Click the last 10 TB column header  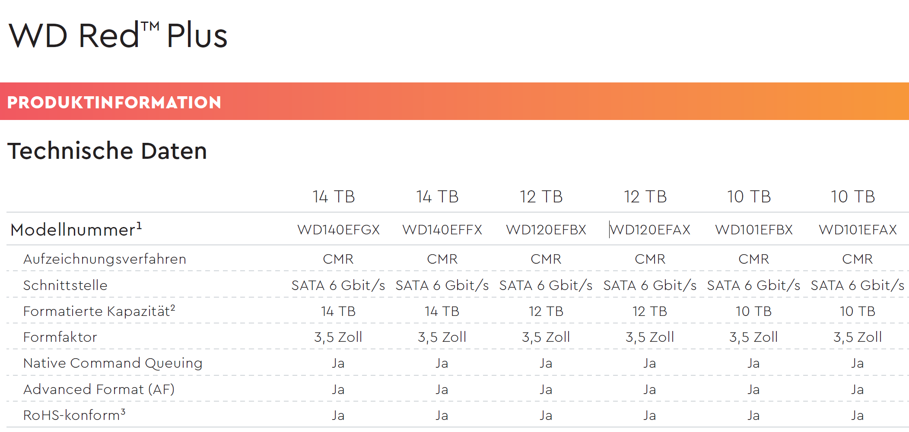(853, 197)
